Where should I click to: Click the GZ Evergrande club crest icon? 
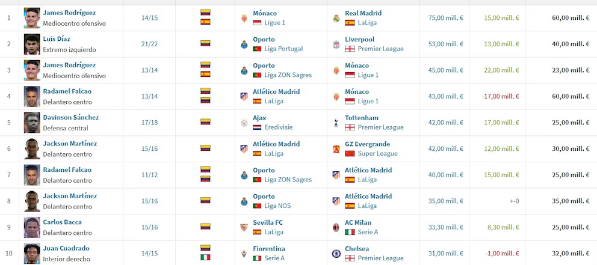click(336, 148)
